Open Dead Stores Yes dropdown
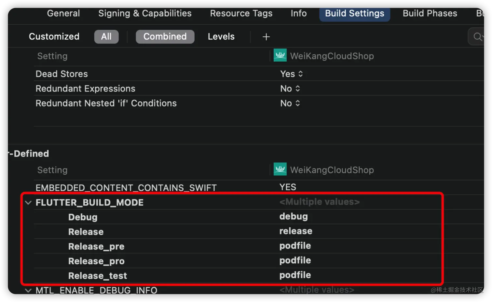Viewport: 492px width, 302px height. (x=291, y=74)
